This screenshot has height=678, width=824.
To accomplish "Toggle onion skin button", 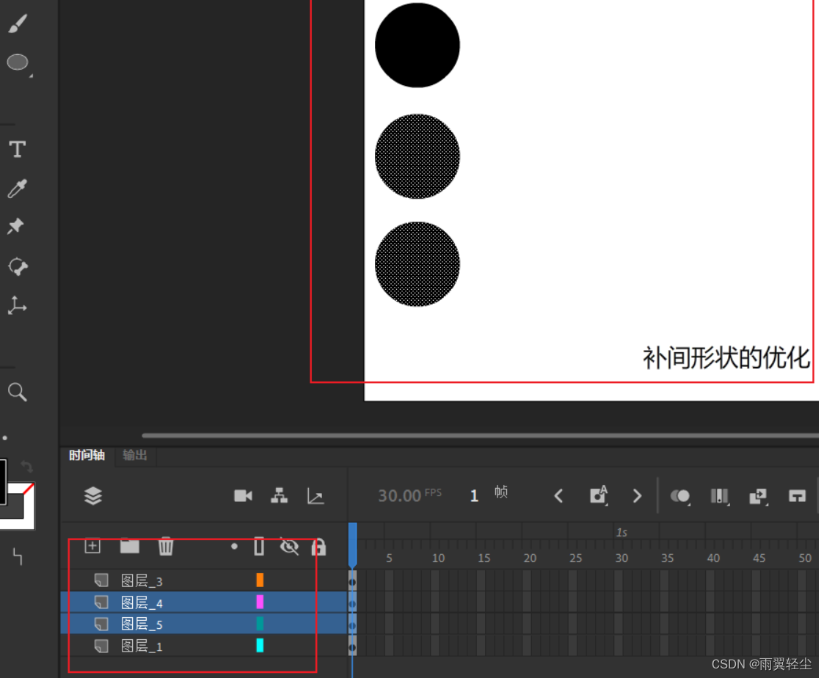I will (680, 495).
